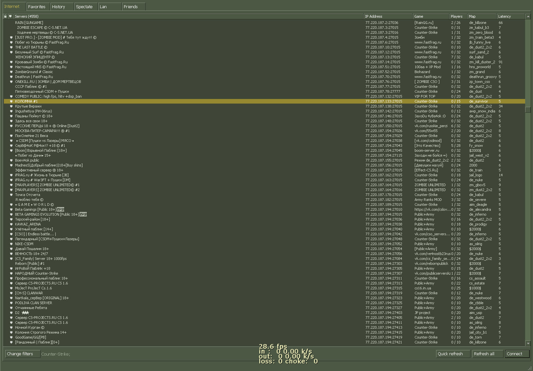Click the password lock column header icon
Viewport: 533px width, 371px height.
[5, 16]
